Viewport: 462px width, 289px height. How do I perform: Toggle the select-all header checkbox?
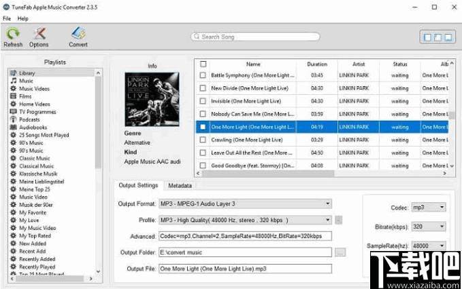coord(203,64)
